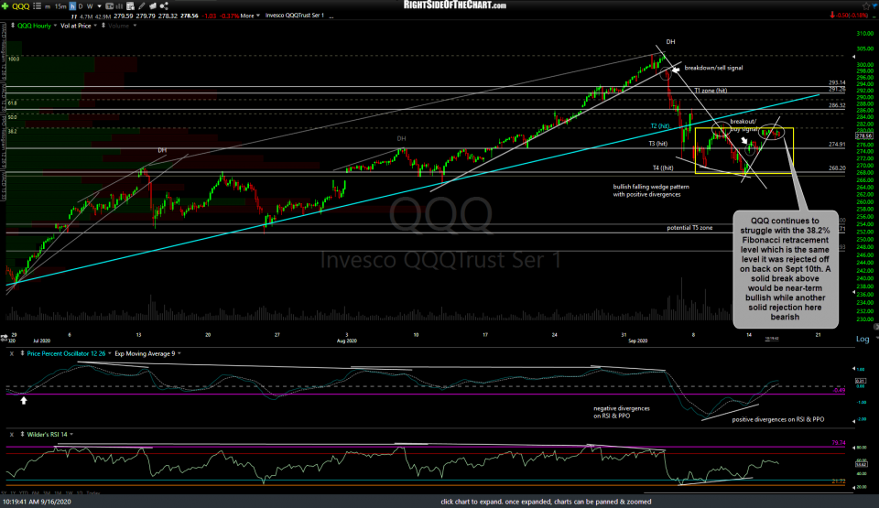879x508 pixels.
Task: Click the Aug 2020 time axis label
Action: tap(346, 340)
